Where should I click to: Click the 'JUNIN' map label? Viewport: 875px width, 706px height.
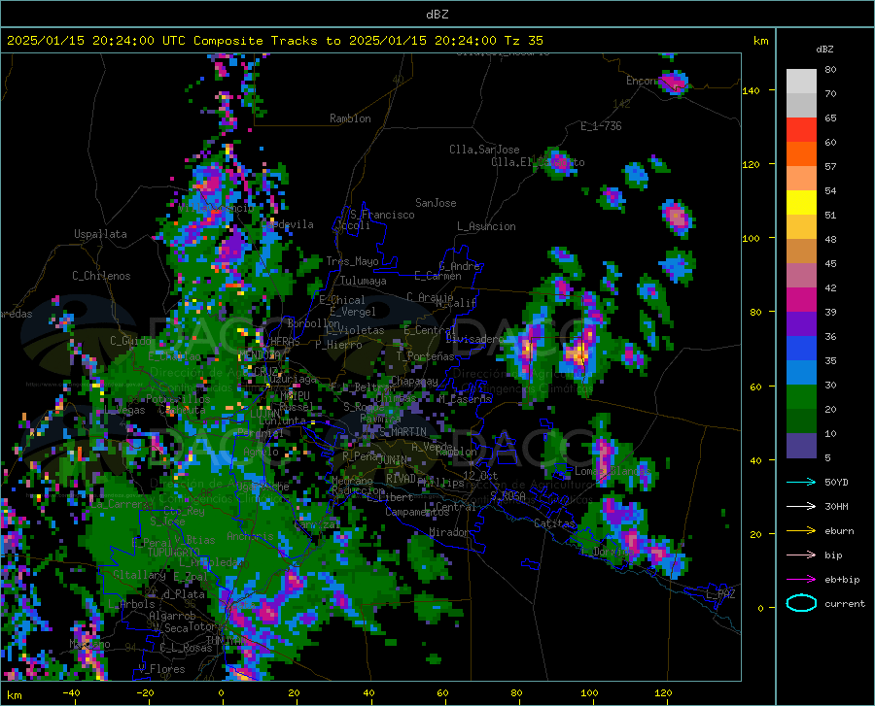392,460
